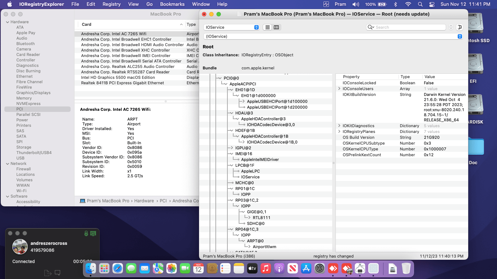Select AppleIntelMEIDriver entry

[x=260, y=159]
